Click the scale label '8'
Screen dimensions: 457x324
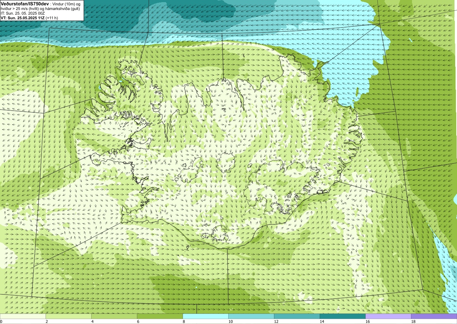pyautogui.click(x=184, y=322)
